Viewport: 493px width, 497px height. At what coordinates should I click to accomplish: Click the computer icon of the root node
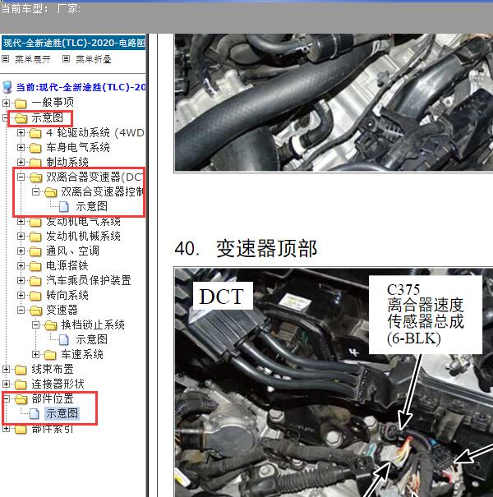tap(7, 87)
